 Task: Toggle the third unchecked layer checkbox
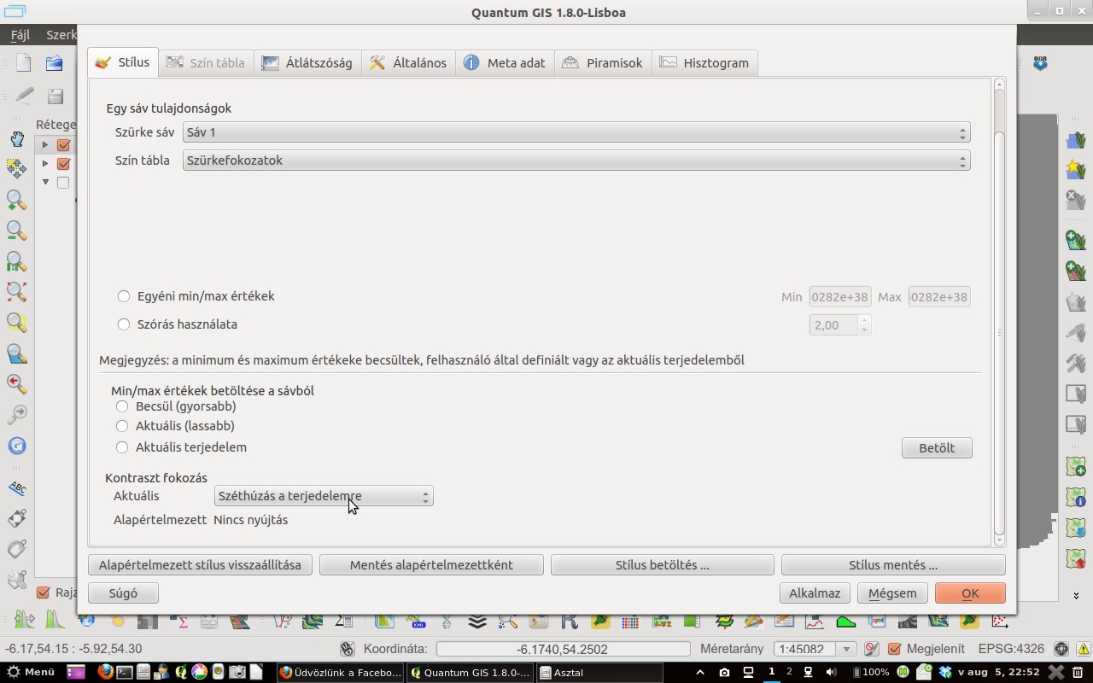[63, 182]
